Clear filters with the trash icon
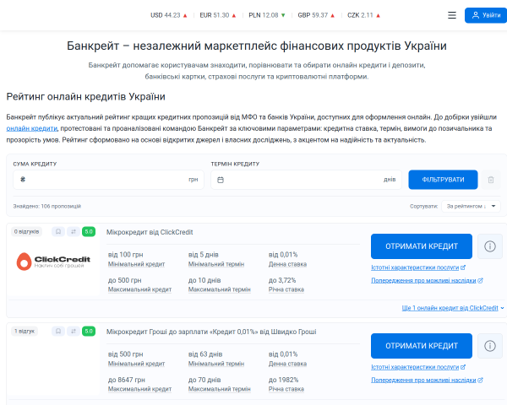The width and height of the screenshot is (507, 405). point(491,180)
